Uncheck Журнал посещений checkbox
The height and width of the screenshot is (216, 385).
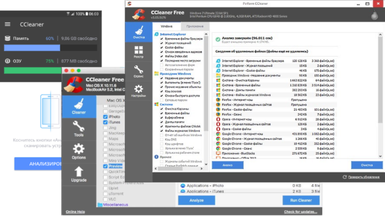(x=162, y=43)
